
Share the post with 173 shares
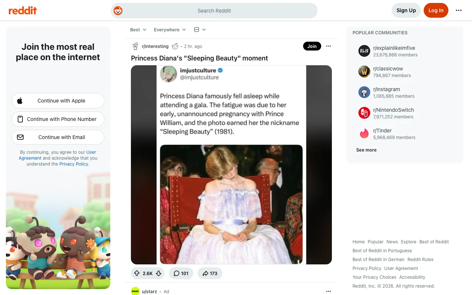(x=210, y=273)
